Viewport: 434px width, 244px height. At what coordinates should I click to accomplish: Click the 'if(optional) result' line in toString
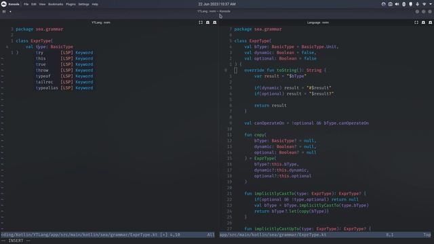pos(294,94)
